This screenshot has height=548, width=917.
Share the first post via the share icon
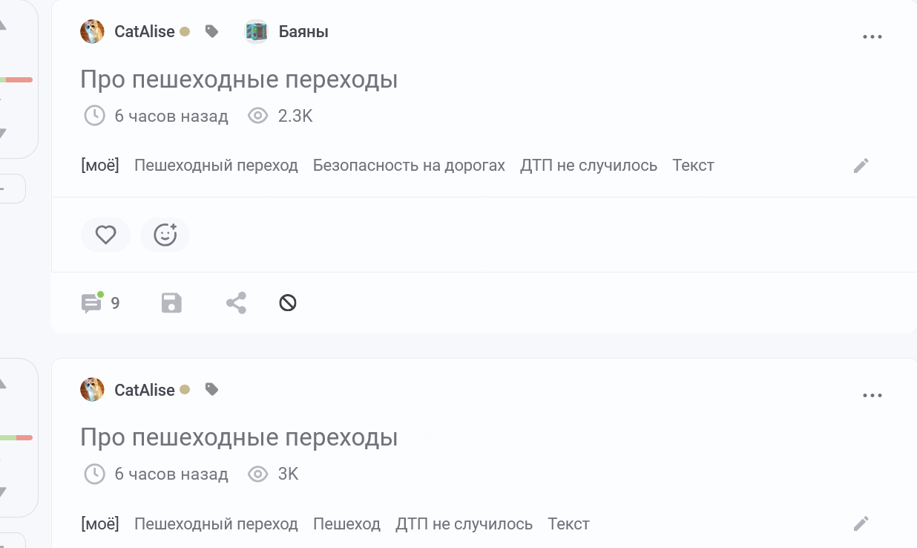236,303
